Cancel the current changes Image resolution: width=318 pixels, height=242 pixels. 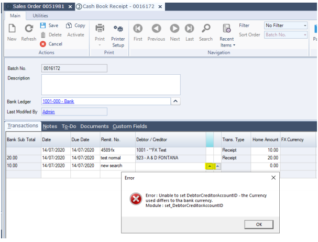click(x=51, y=44)
